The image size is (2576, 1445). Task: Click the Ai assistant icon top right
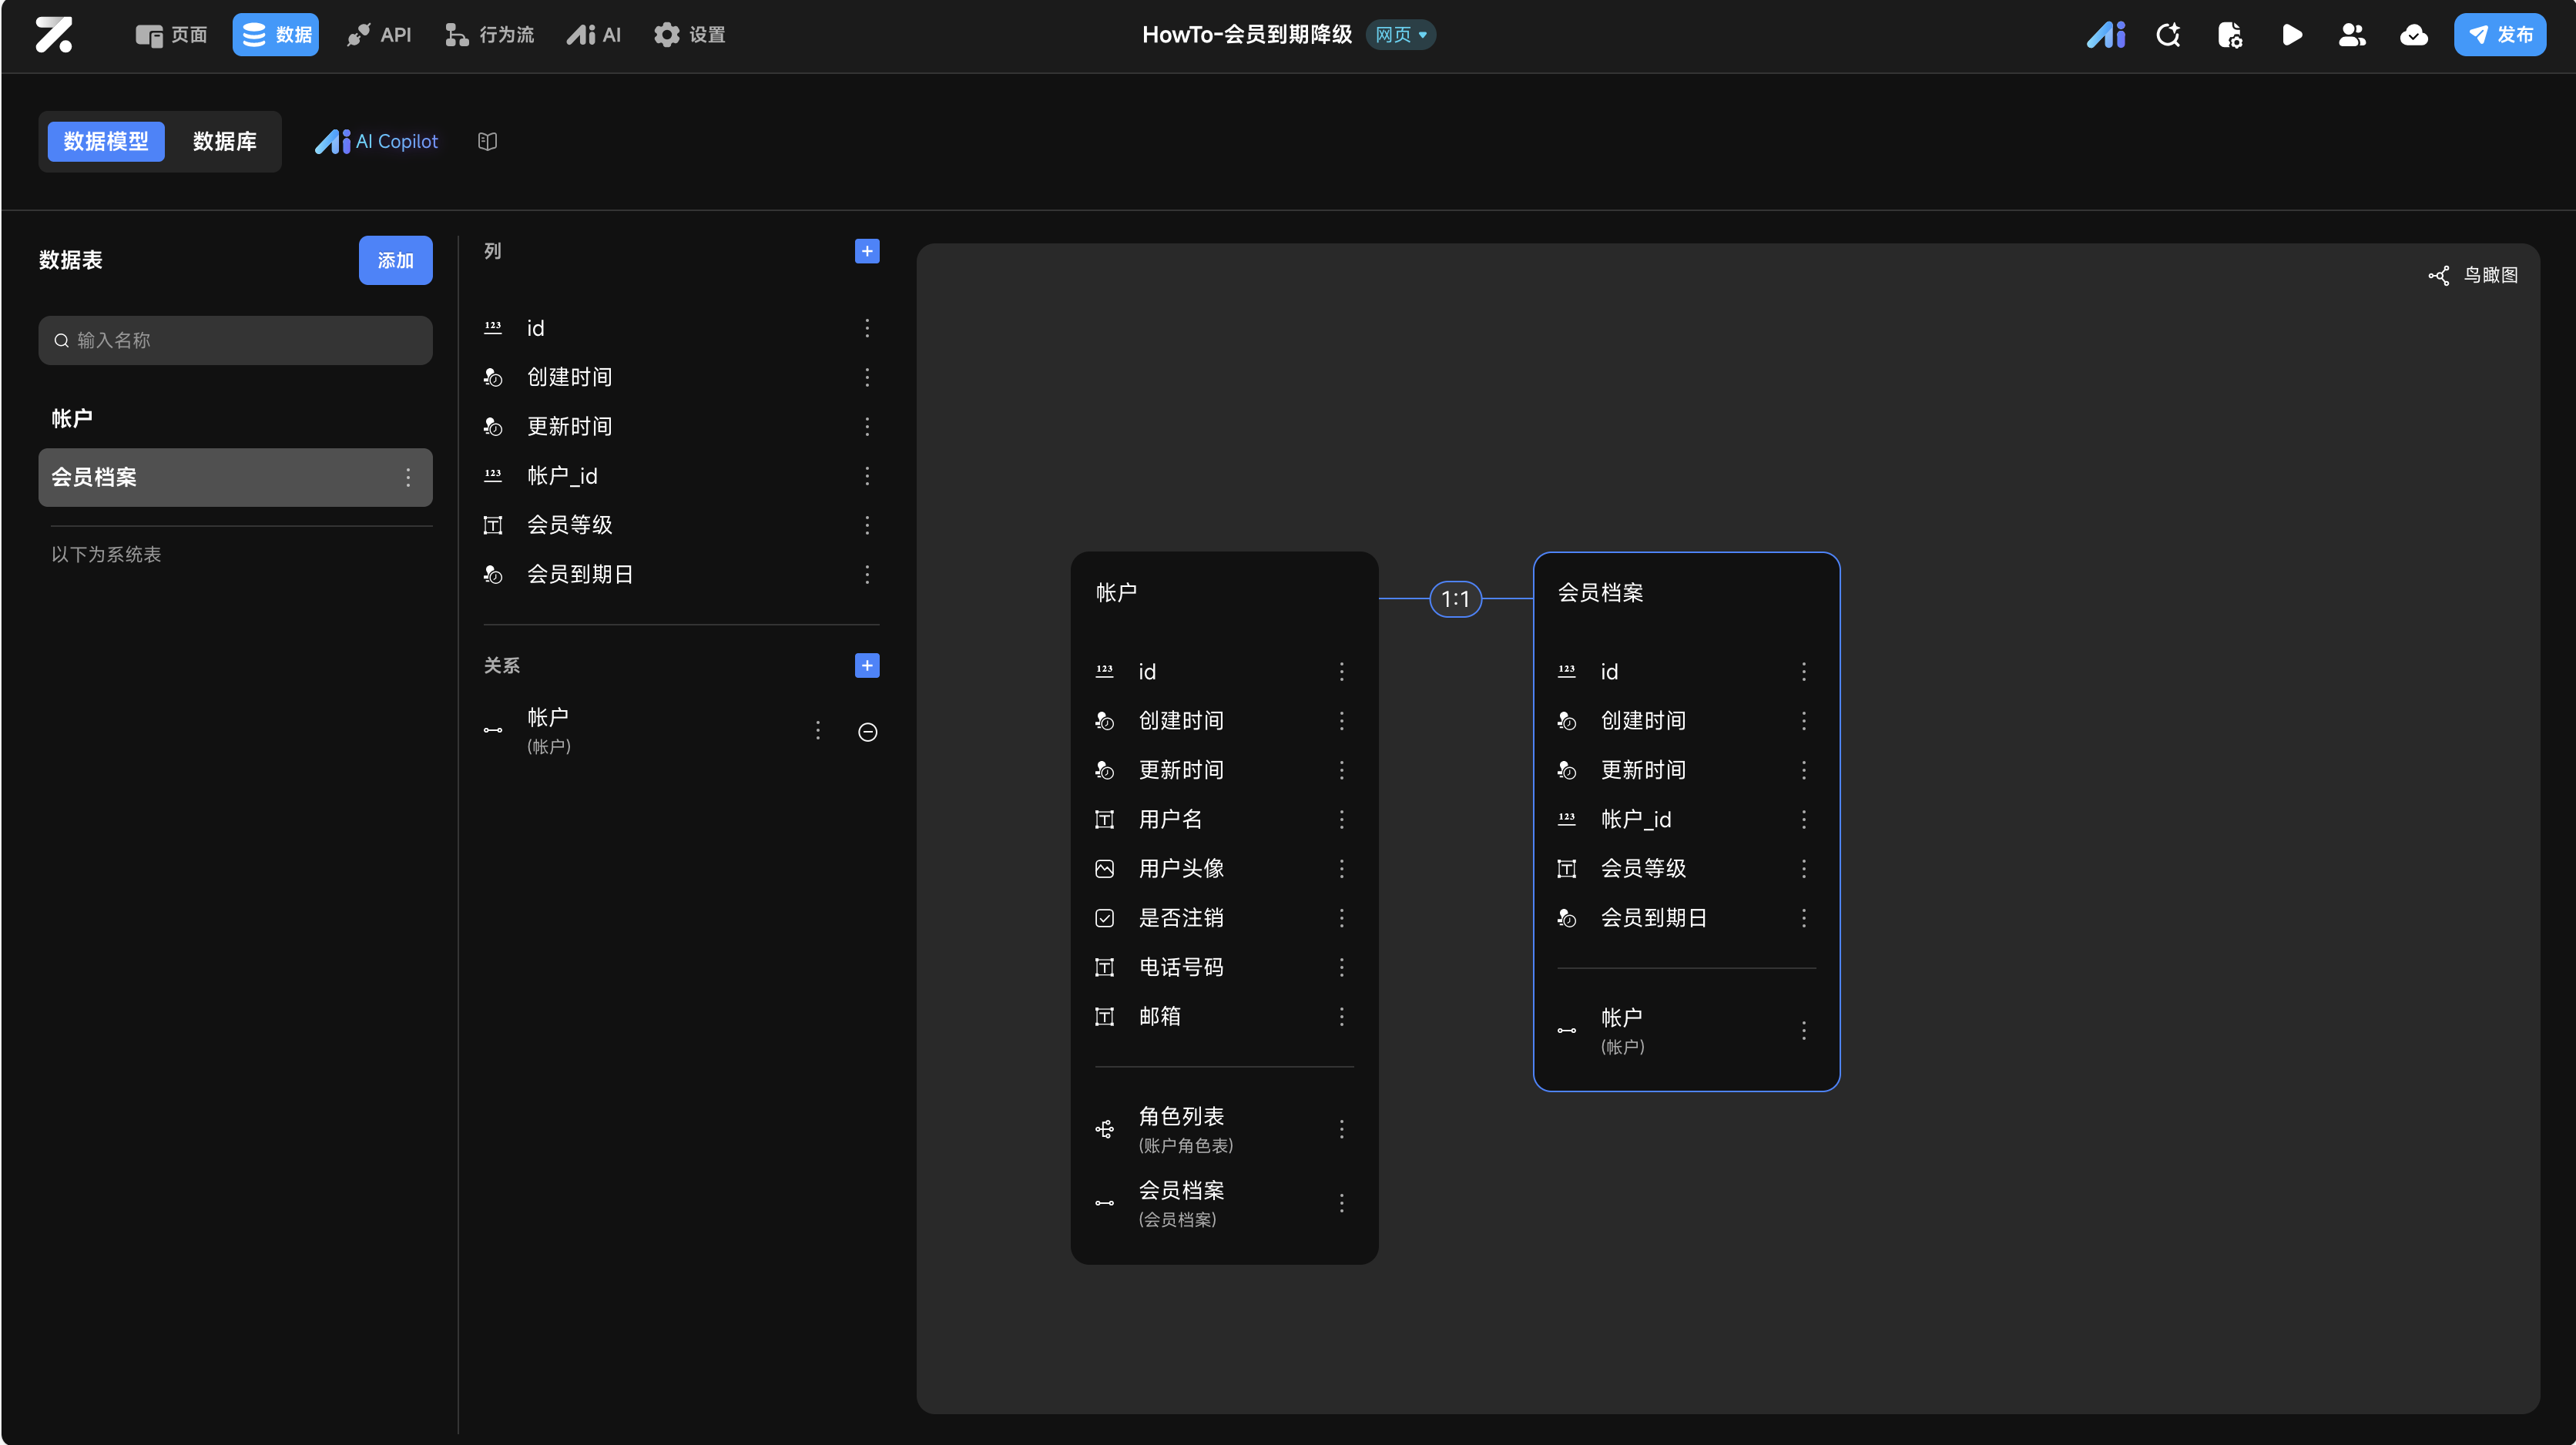click(2106, 35)
